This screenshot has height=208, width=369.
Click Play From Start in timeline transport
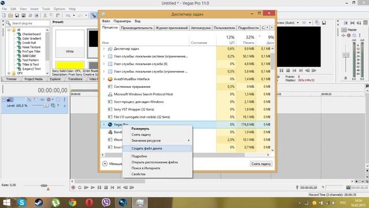tap(86, 187)
